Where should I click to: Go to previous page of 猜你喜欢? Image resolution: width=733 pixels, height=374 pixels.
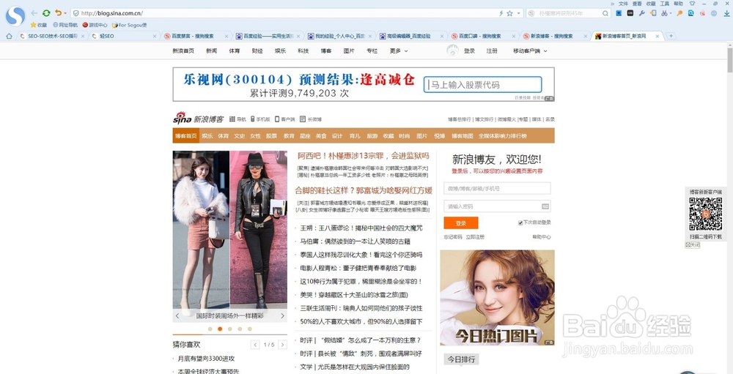pos(255,345)
